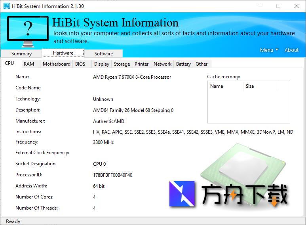This screenshot has height=225, width=306.
Task: Click the Ready status bar text
Action: click(x=13, y=221)
